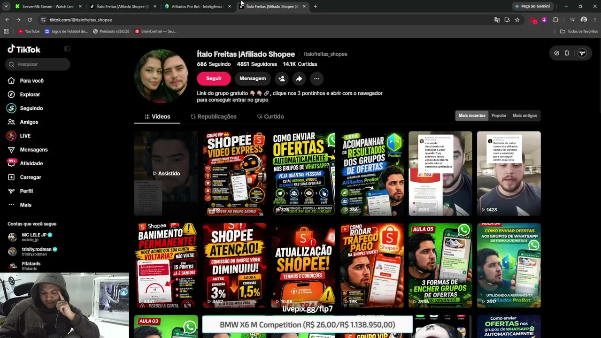This screenshot has width=601, height=338.
Task: Share the profile using the arrow icon
Action: point(299,78)
